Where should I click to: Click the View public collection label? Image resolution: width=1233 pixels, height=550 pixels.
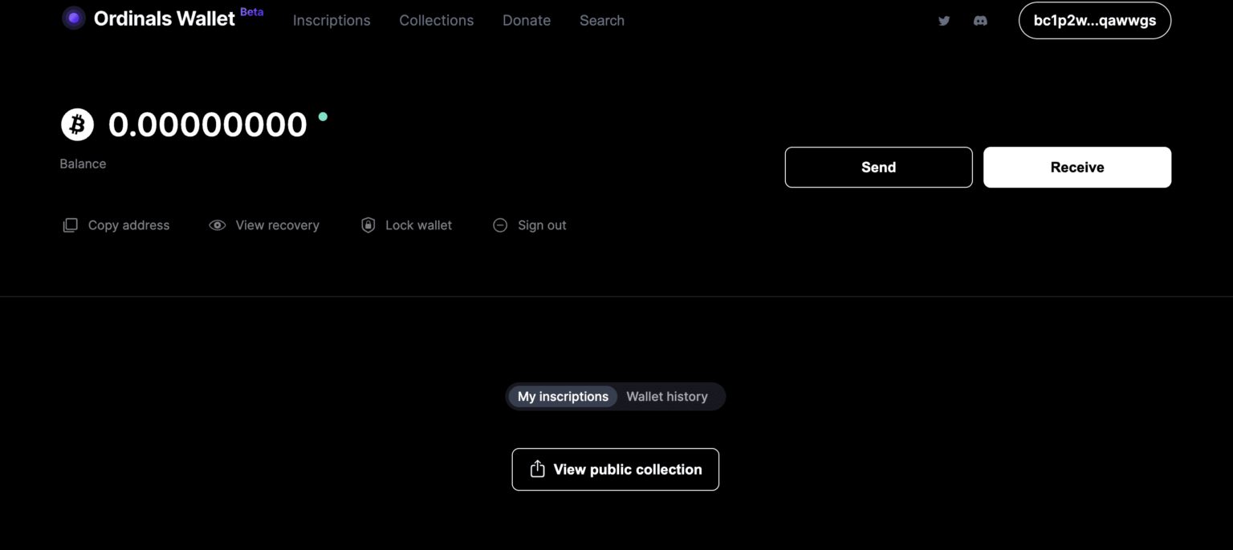pos(628,470)
